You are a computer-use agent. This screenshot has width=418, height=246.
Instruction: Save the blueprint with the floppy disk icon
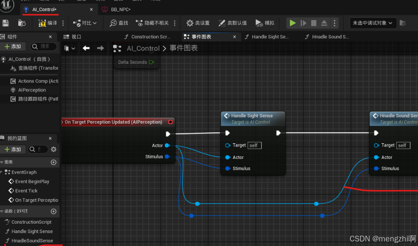(x=6, y=23)
